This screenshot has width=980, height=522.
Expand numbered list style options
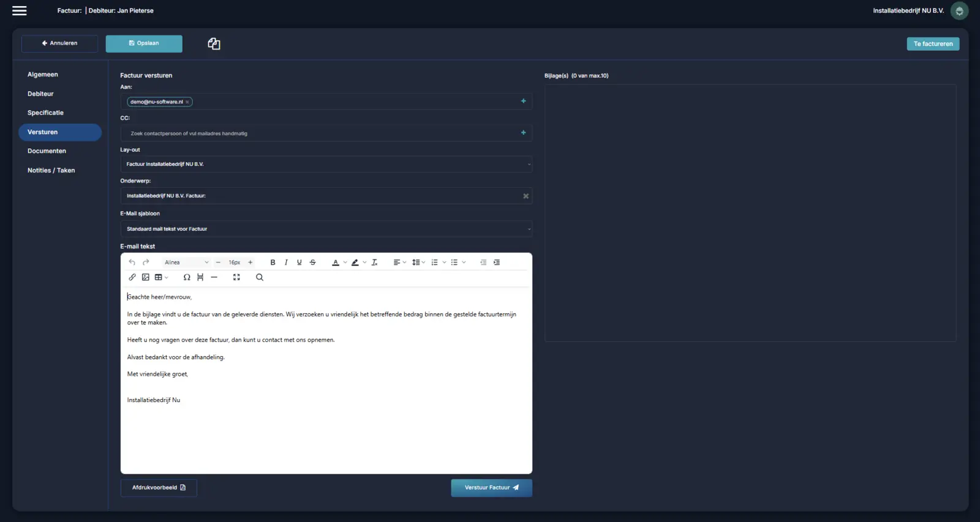444,263
